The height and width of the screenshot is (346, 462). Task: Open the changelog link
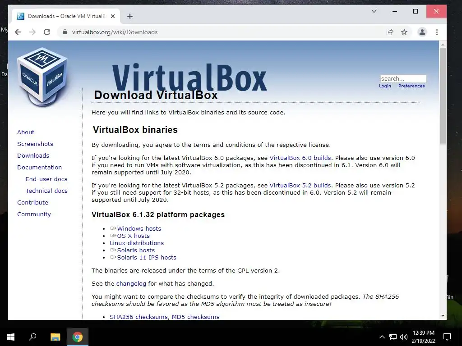coord(131,284)
